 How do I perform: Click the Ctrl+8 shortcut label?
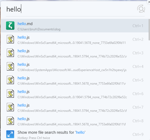138,121
